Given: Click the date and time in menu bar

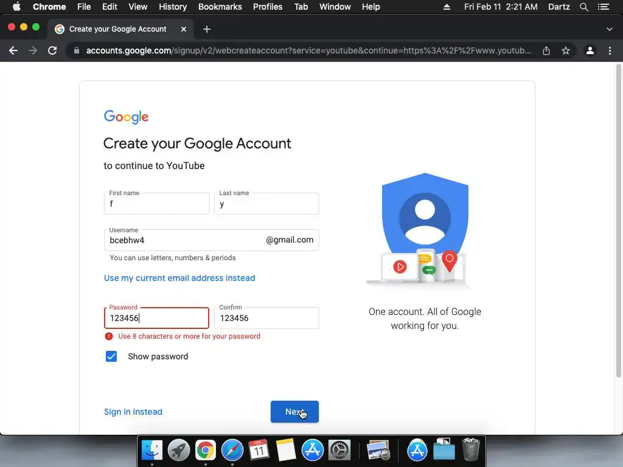Looking at the screenshot, I should coord(501,7).
